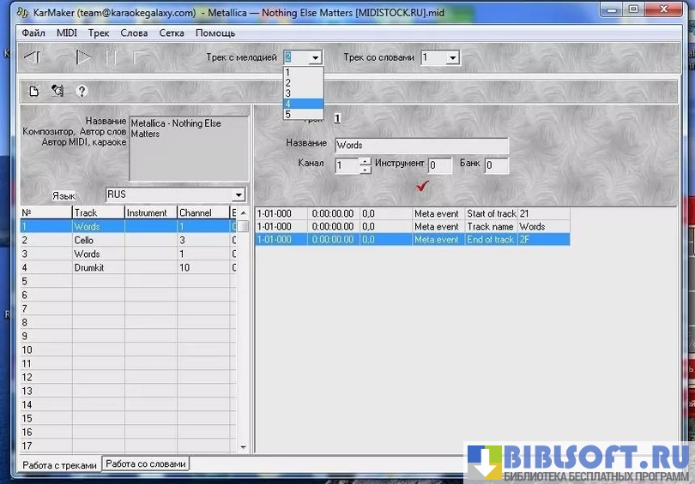Screen dimensions: 695x484
Task: Expand the Язык language dropdown
Action: [239, 195]
